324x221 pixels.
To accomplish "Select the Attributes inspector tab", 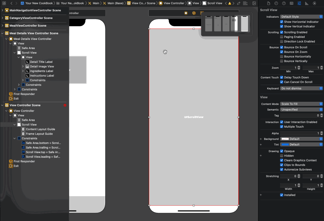I will 299,3.
